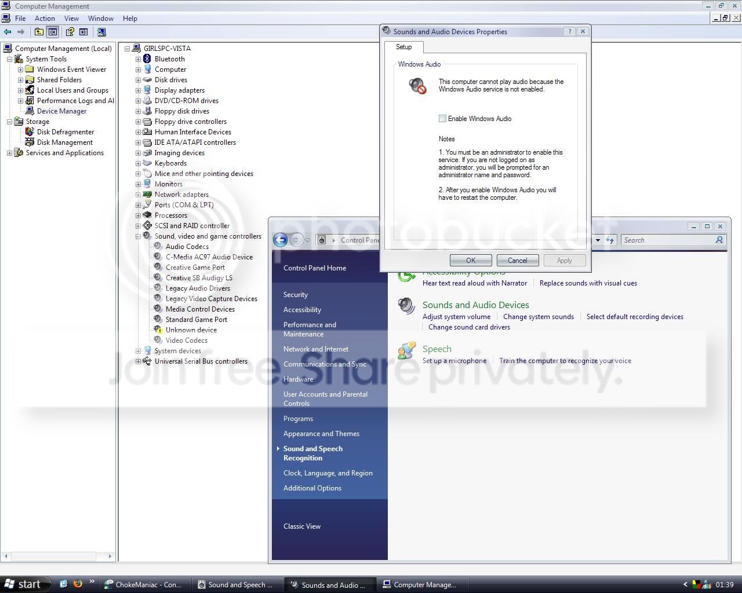Viewport: 742px width, 593px height.
Task: Click the left pane horizontal scrollbar right arrow
Action: pyautogui.click(x=110, y=557)
